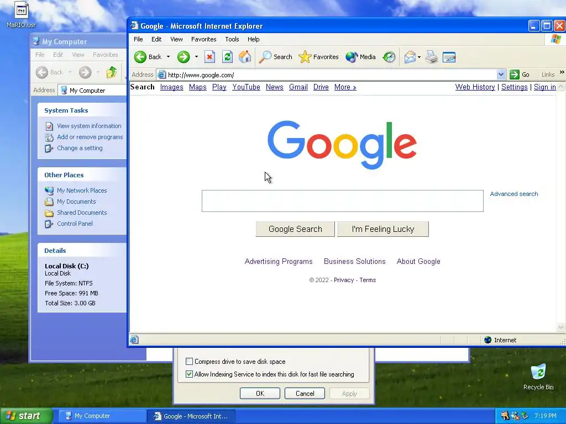Click Cancel in the disk properties dialog
This screenshot has height=424, width=566.
coord(305,393)
